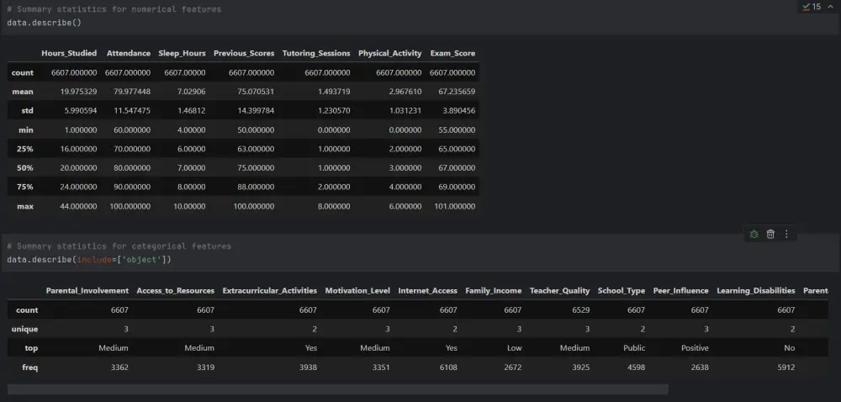Collapse the inspection widget using the up chevron
The height and width of the screenshot is (402, 841).
(x=828, y=7)
